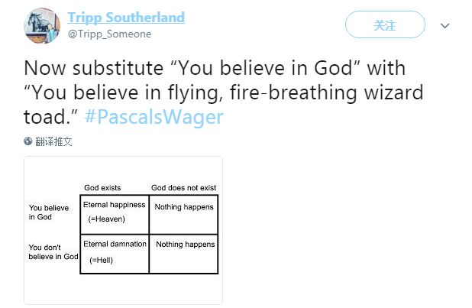This screenshot has height=308, width=472.
Task: Click the words "Now substitute" in the tweet
Action: [x=94, y=68]
